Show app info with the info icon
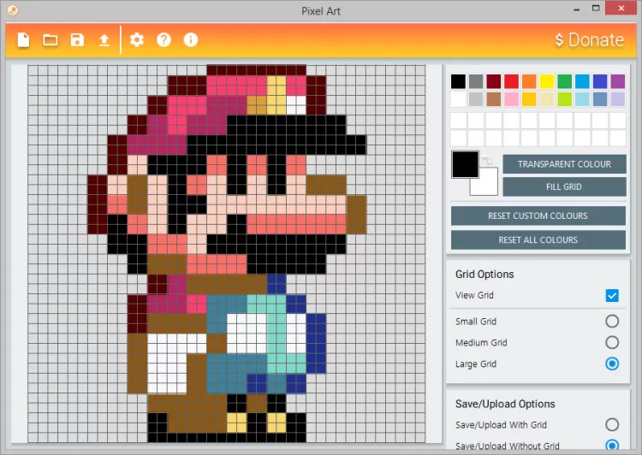Viewport: 642px width, 455px height. [x=191, y=39]
